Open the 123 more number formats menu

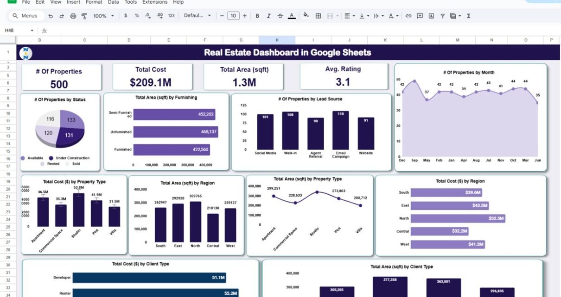pos(172,16)
